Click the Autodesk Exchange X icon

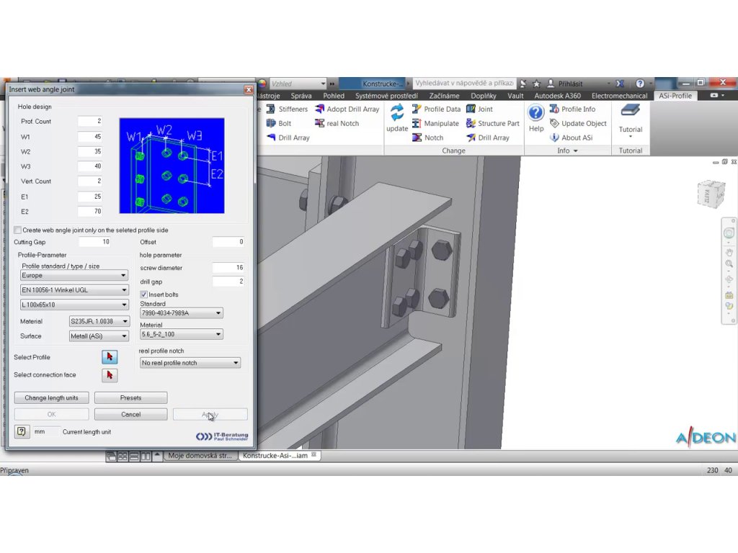[x=621, y=84]
